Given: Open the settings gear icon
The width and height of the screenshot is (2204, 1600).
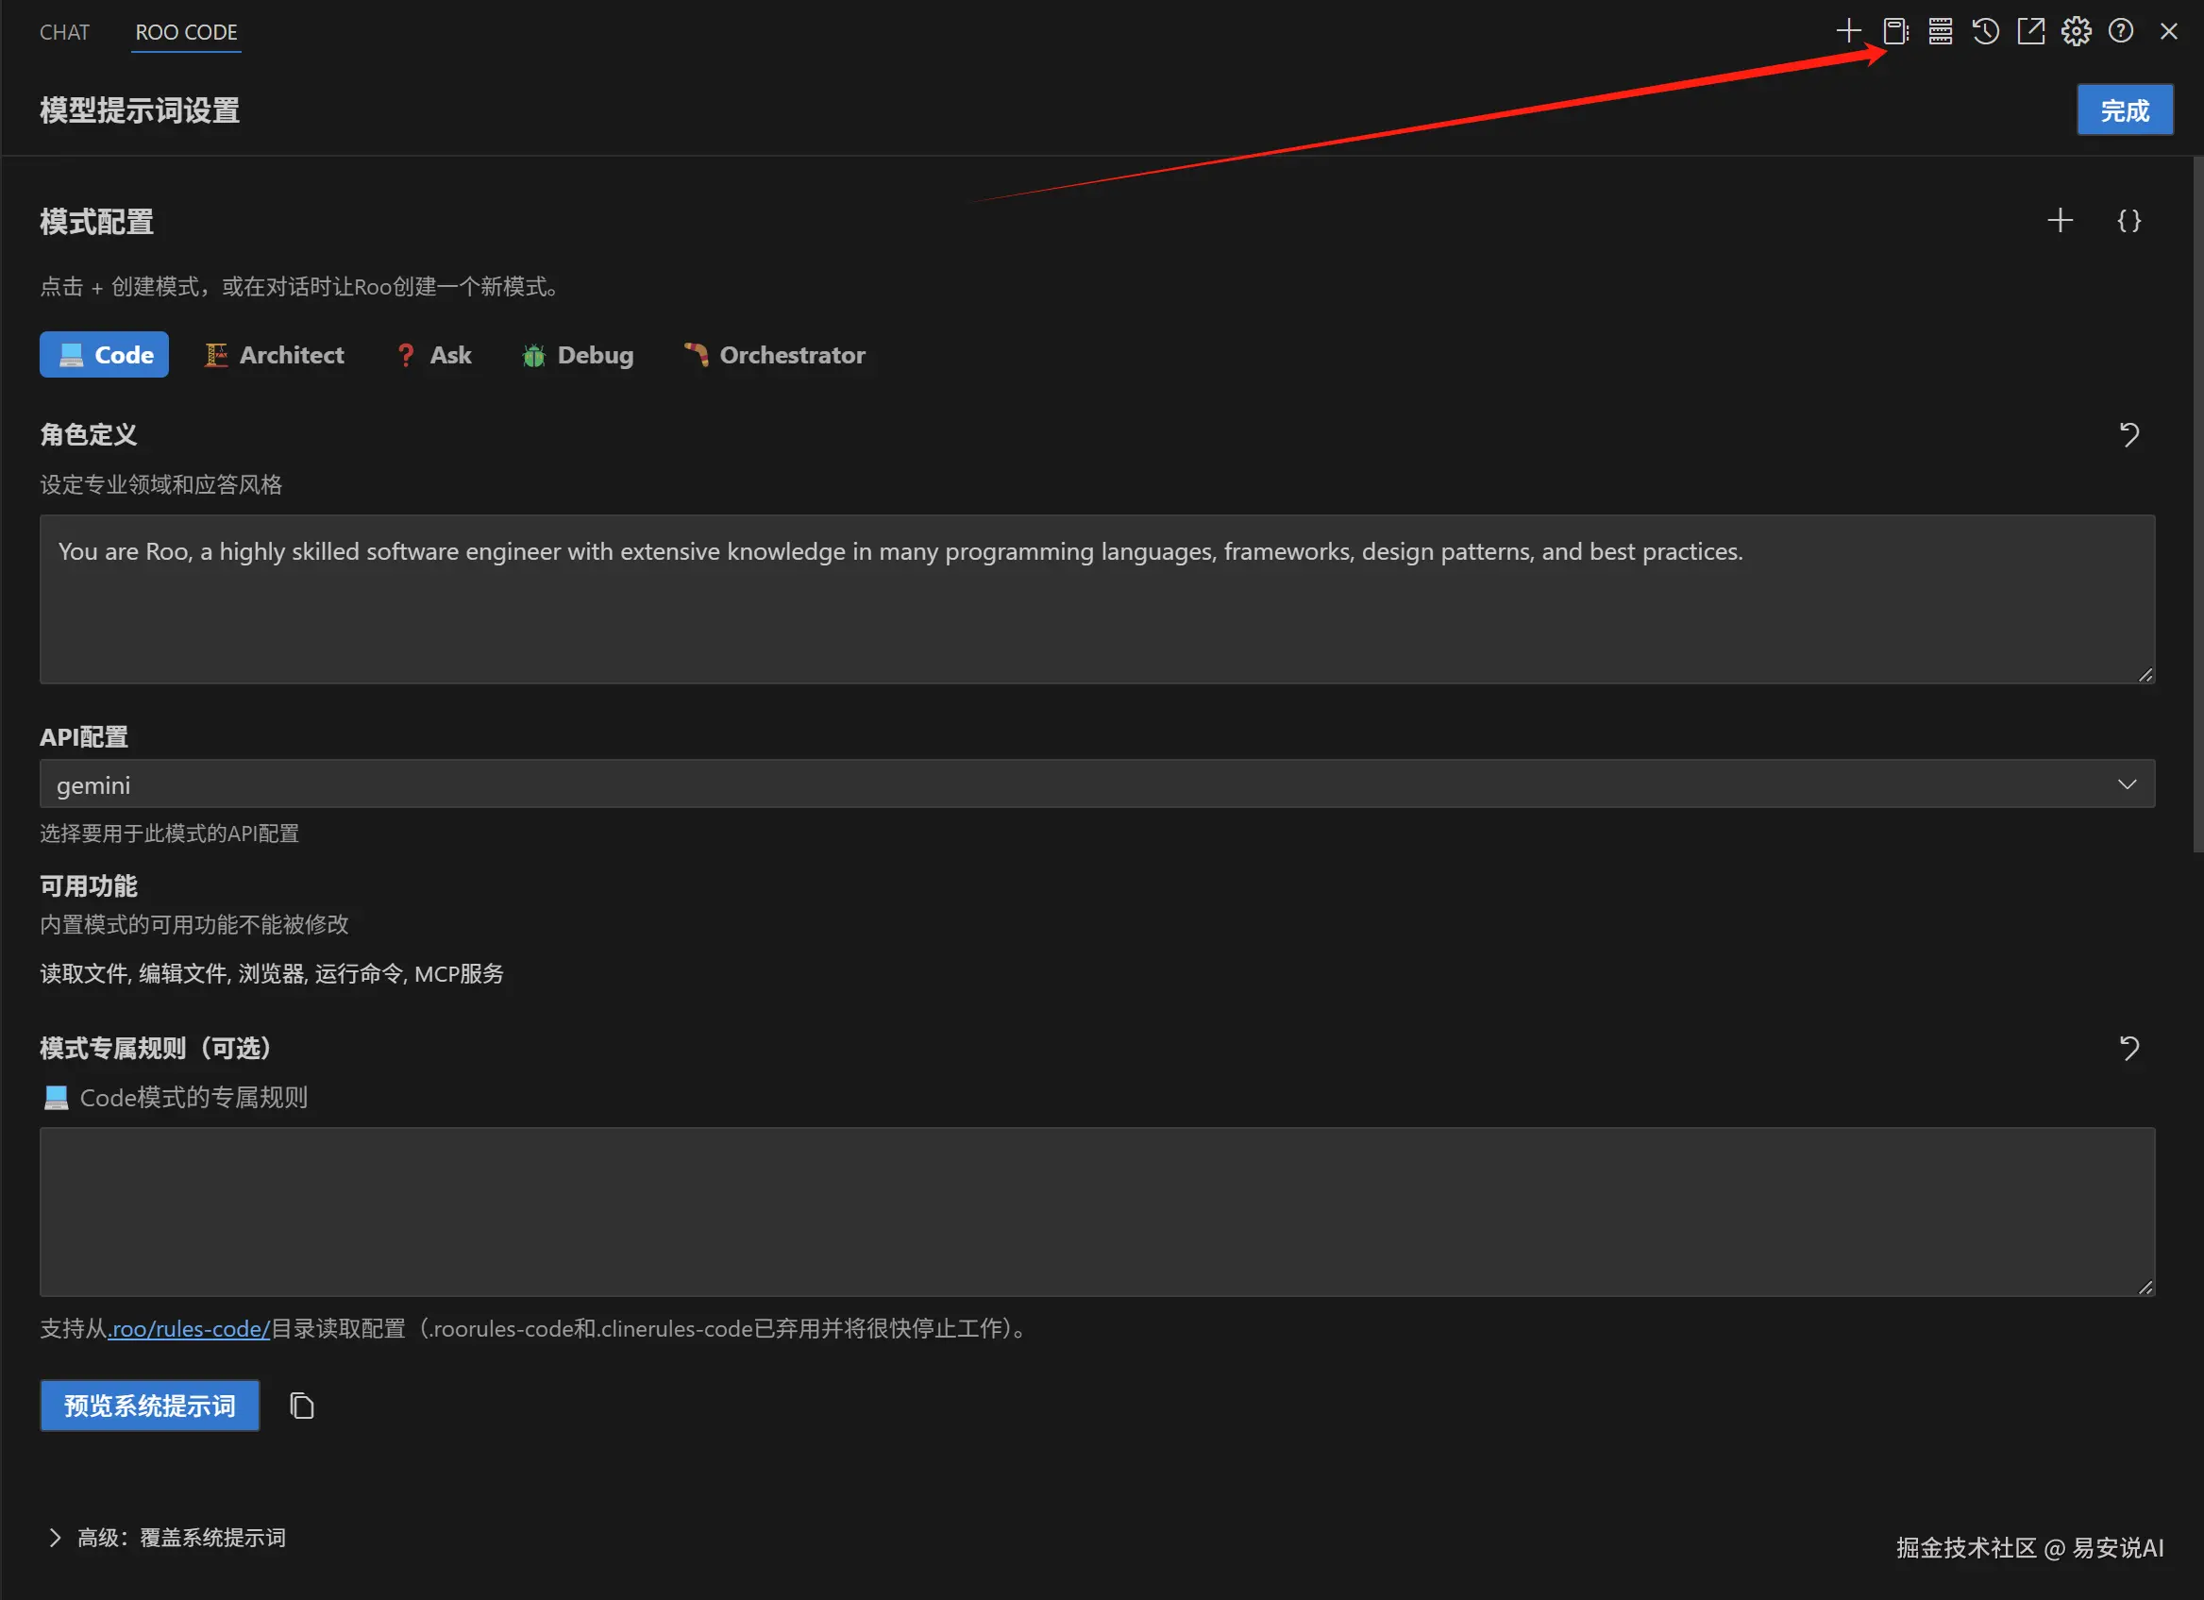Looking at the screenshot, I should [x=2076, y=31].
